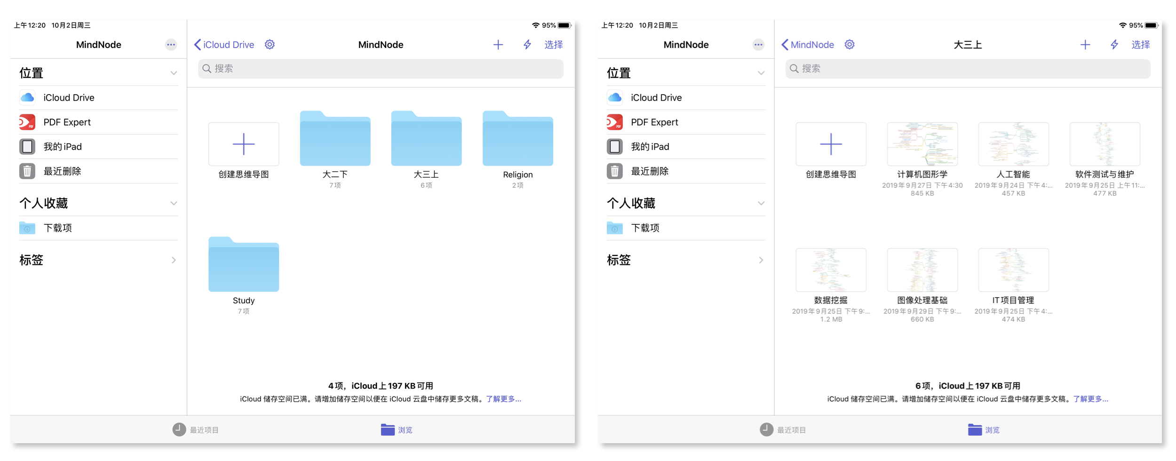Screen dimensions: 1176x461
Task: Open the 数据挖掘 mind map
Action: (831, 270)
